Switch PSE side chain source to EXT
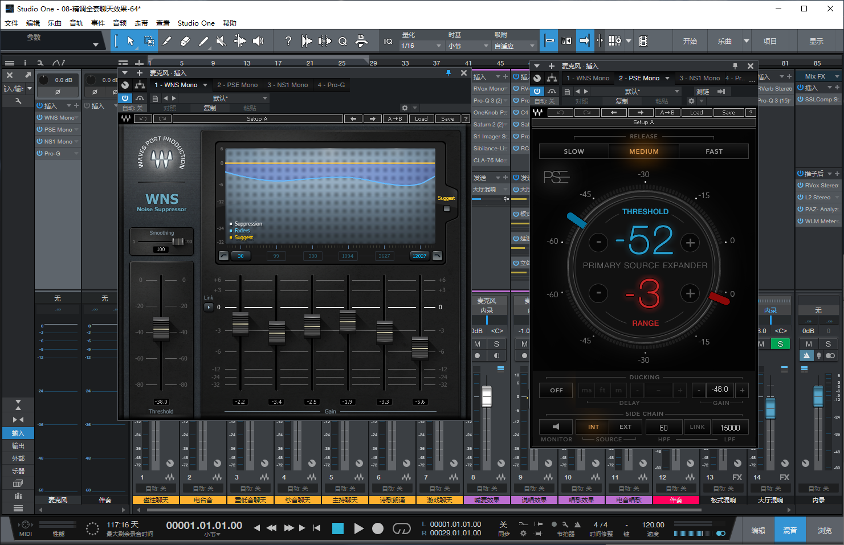 625,427
